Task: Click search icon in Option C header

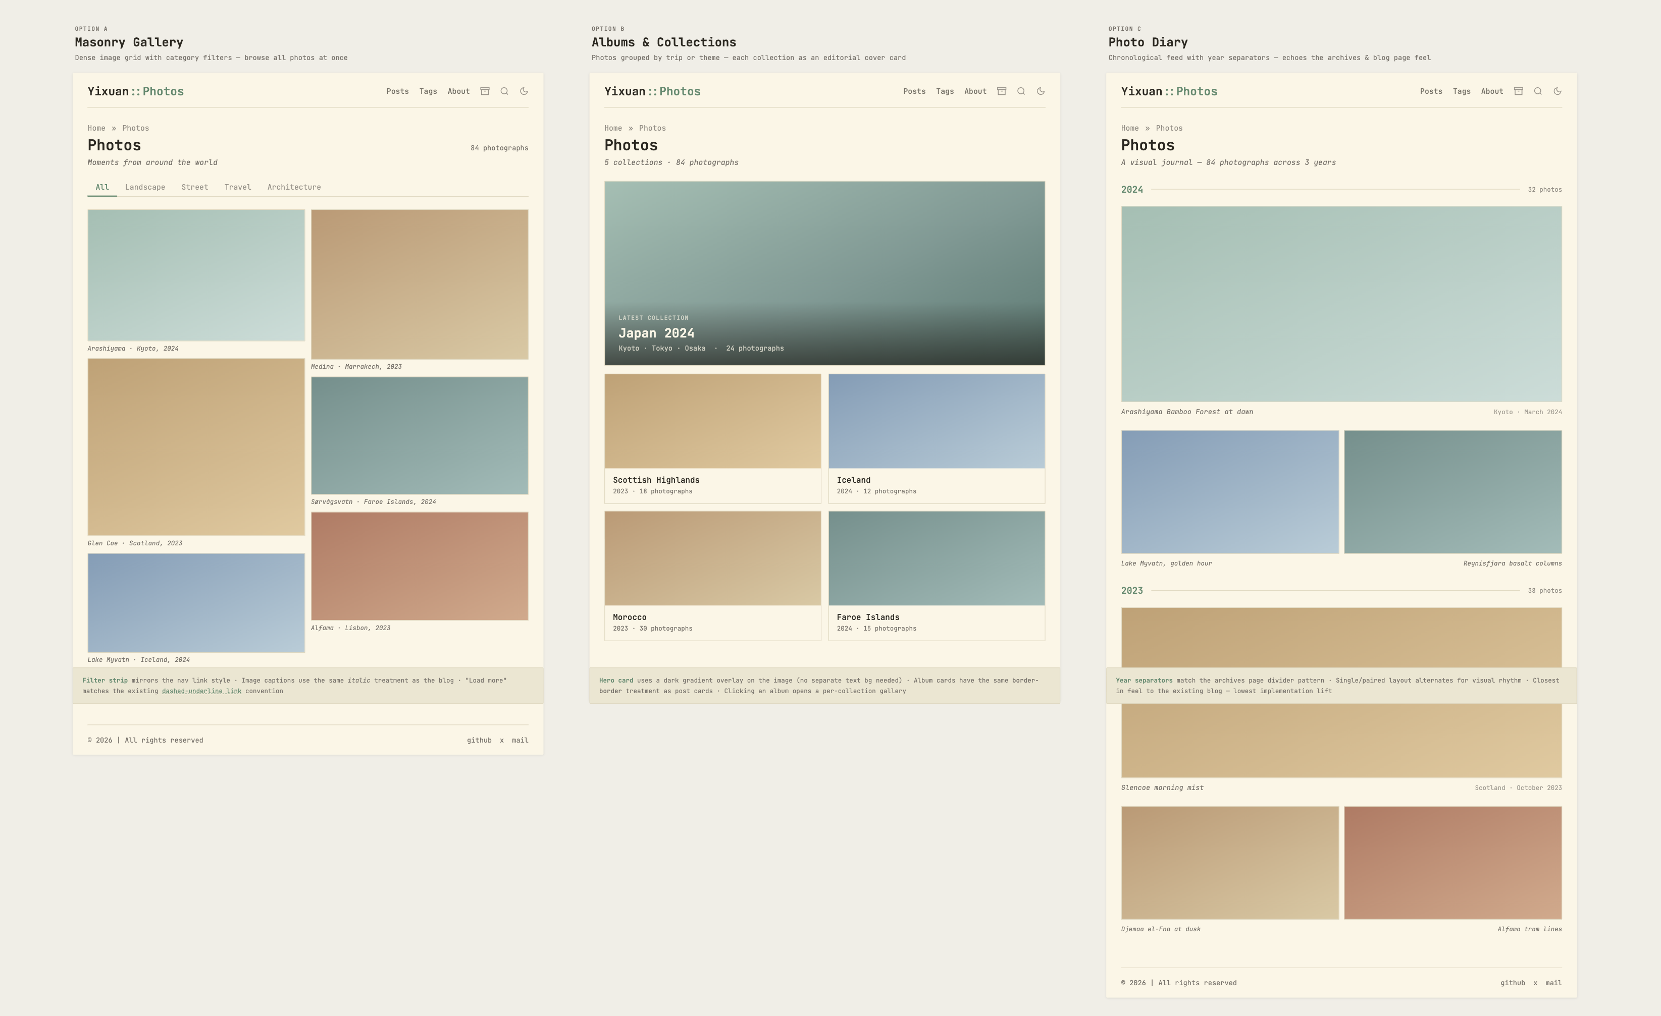Action: point(1538,91)
